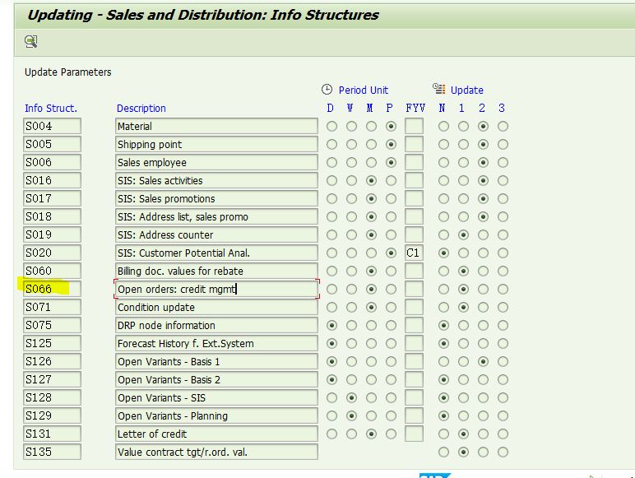Set S019 Address counter update to 2
This screenshot has width=635, height=478.
point(483,235)
